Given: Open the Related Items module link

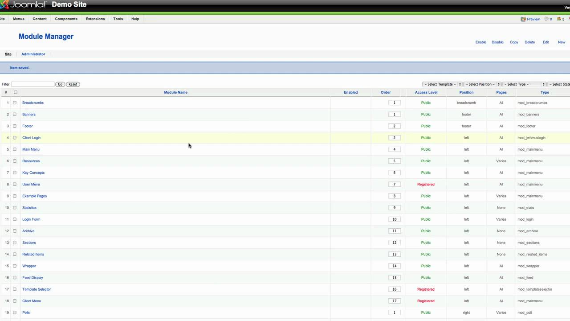Looking at the screenshot, I should [x=33, y=255].
